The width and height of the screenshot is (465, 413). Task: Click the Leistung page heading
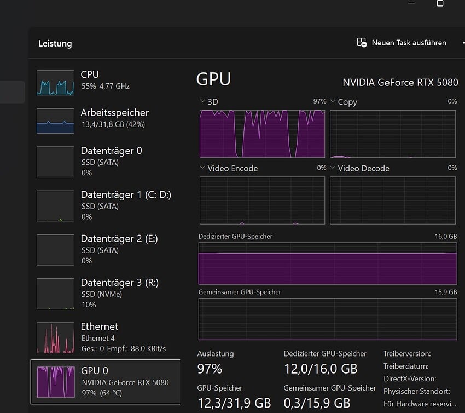pos(55,43)
